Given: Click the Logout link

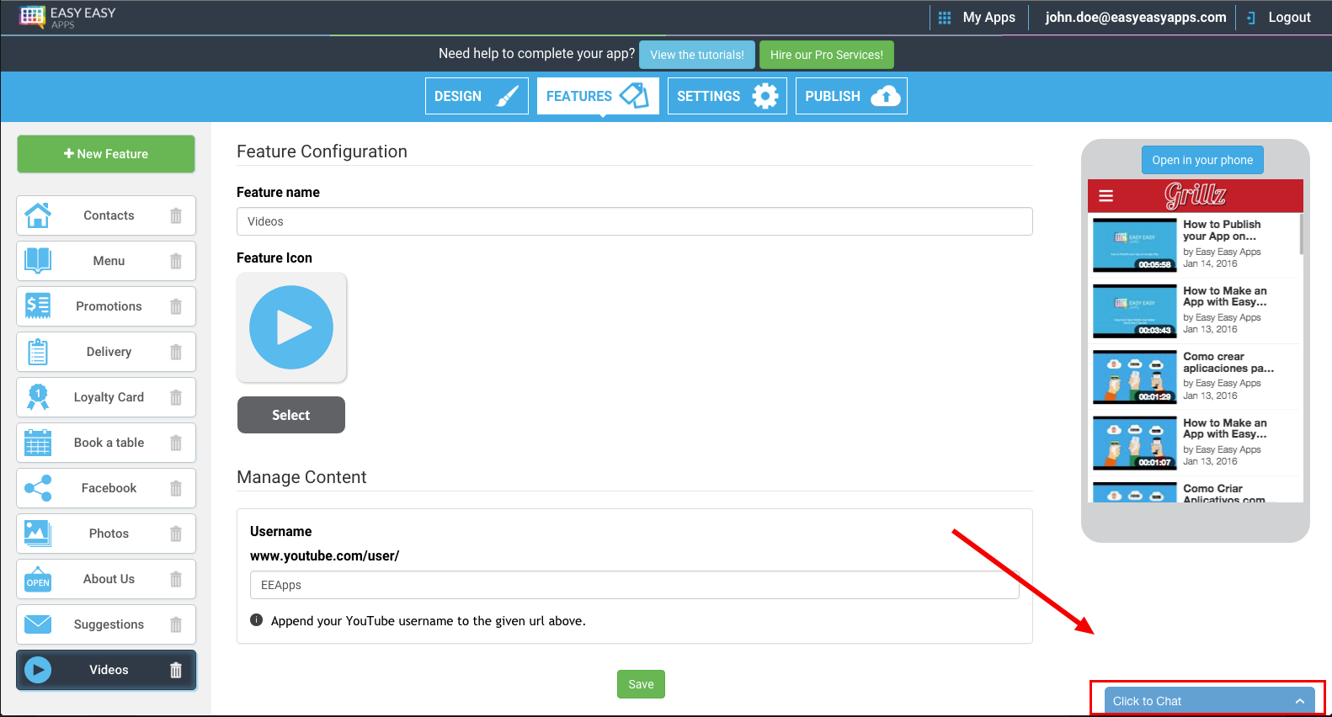Looking at the screenshot, I should [1288, 18].
